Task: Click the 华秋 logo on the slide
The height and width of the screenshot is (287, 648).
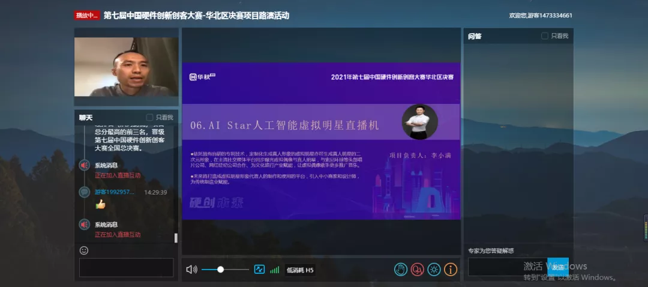Action: tap(203, 77)
